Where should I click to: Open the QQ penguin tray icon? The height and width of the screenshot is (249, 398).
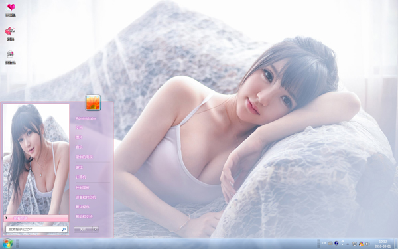tap(361, 244)
